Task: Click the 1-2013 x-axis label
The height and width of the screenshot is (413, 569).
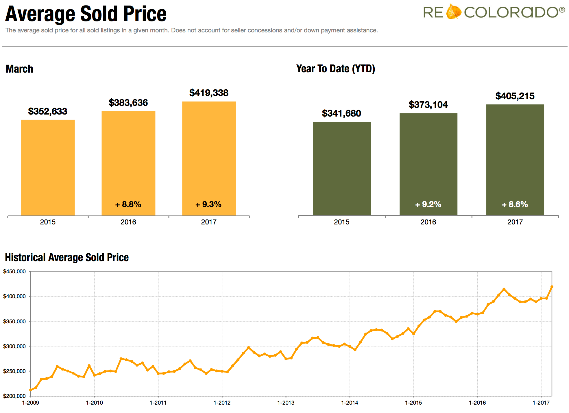Action: point(286,403)
